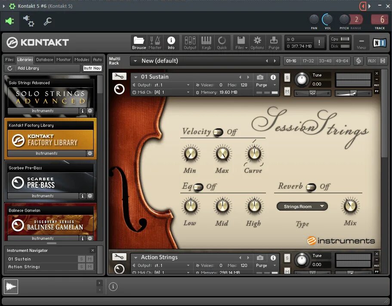This screenshot has width=392, height=306.
Task: Toggle the AUX sends view
Action: 372,61
